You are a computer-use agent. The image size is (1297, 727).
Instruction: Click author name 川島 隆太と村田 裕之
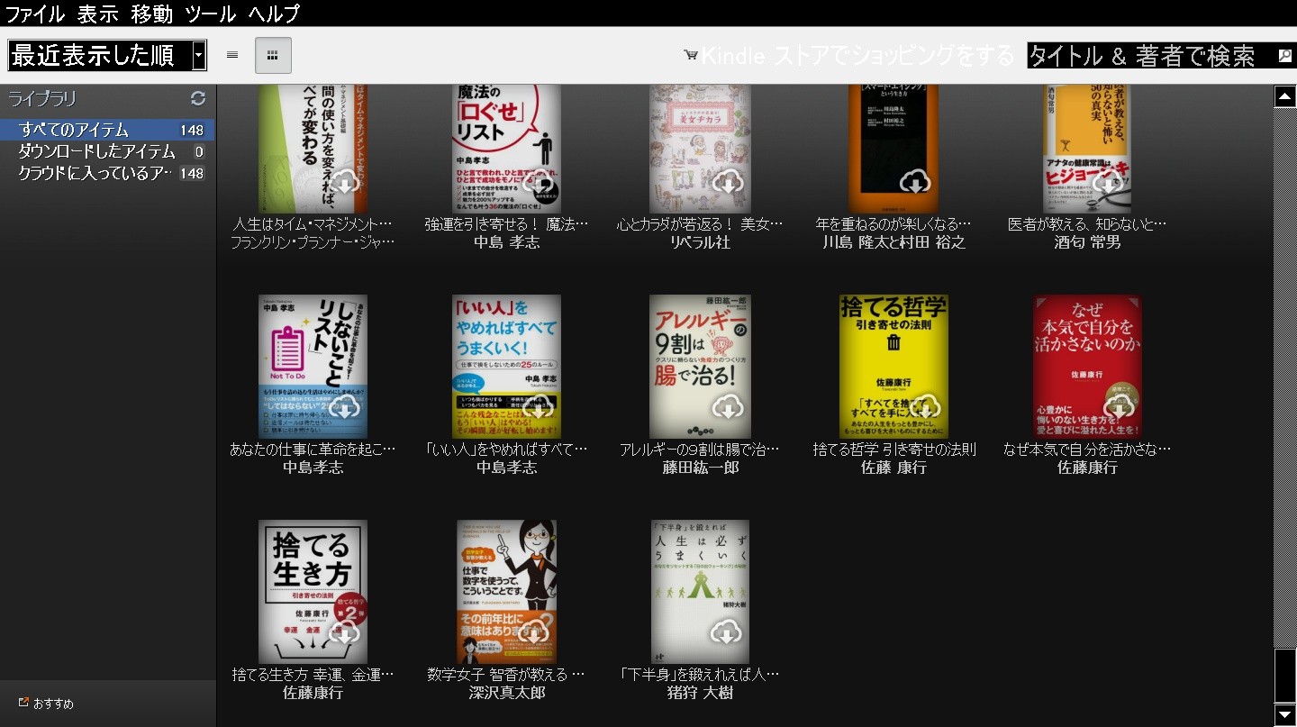(x=893, y=242)
